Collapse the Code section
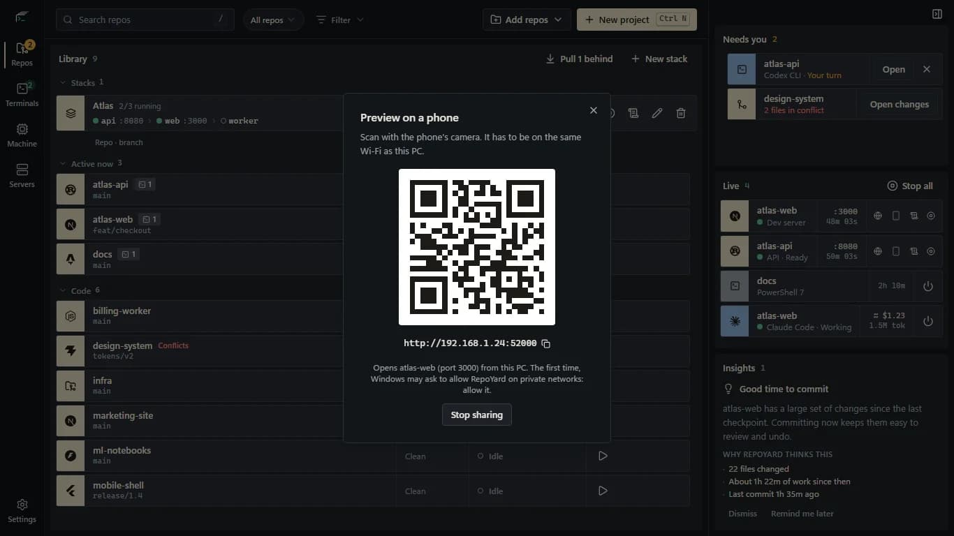 pos(63,290)
